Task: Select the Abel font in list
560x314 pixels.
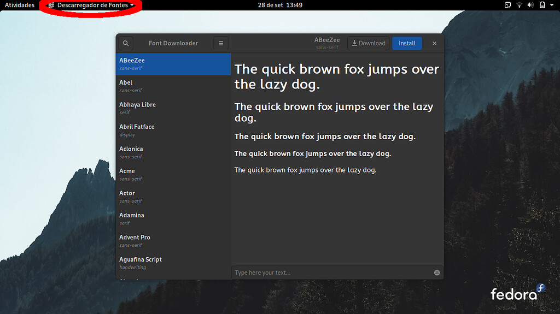Action: point(173,86)
